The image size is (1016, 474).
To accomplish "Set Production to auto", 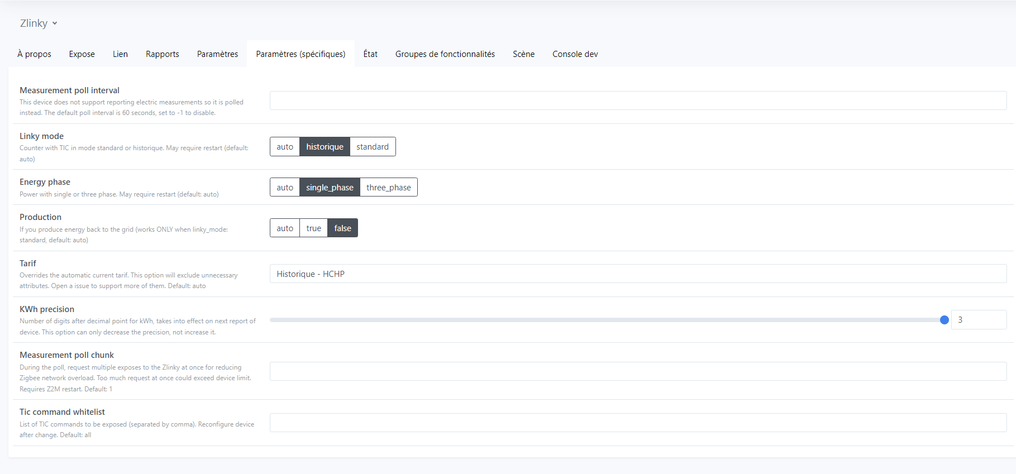I will [x=285, y=228].
